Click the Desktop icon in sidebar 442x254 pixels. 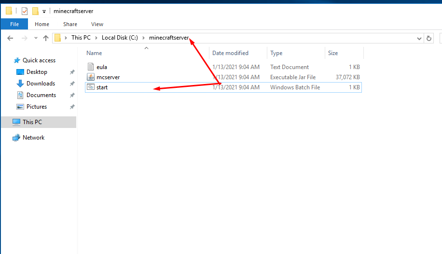click(20, 72)
